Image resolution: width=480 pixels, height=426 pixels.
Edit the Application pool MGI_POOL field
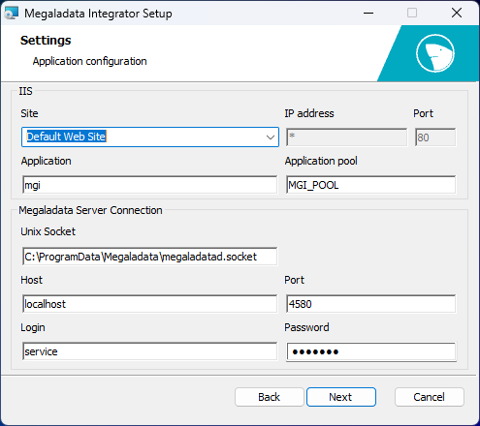point(370,185)
